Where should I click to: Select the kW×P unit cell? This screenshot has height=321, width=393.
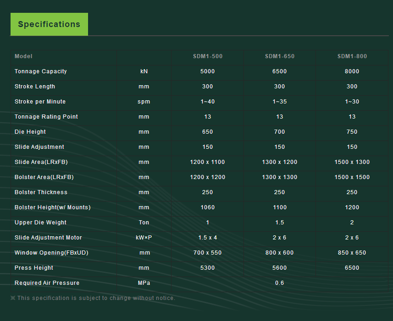[x=144, y=238]
